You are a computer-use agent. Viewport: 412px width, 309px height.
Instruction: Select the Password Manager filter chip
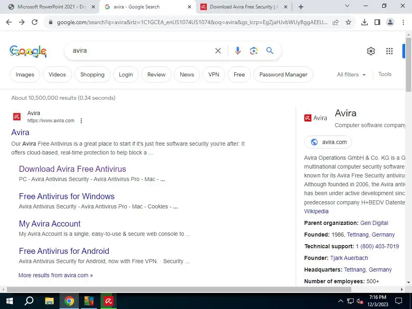coord(283,74)
